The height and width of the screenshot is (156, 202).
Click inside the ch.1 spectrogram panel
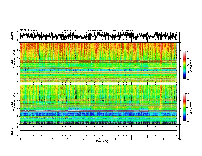point(98,62)
